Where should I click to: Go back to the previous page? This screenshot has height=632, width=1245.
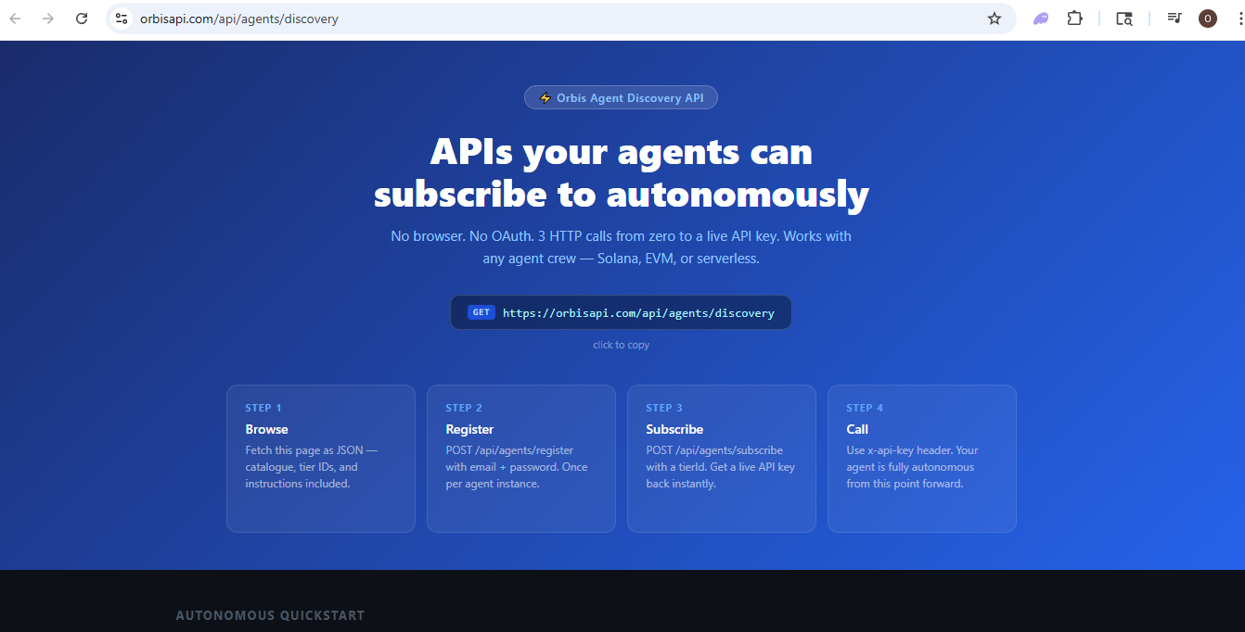15,18
